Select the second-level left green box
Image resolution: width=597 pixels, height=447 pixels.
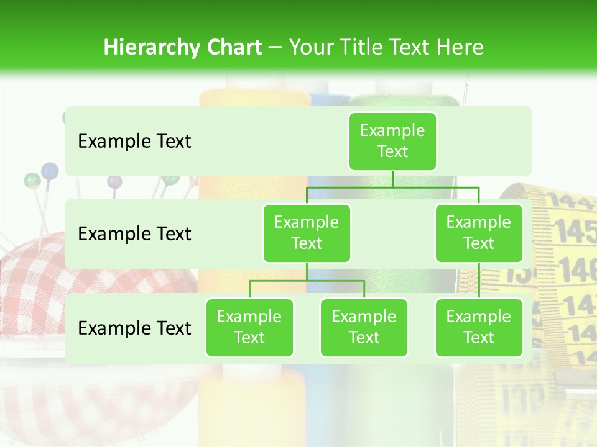pyautogui.click(x=307, y=233)
